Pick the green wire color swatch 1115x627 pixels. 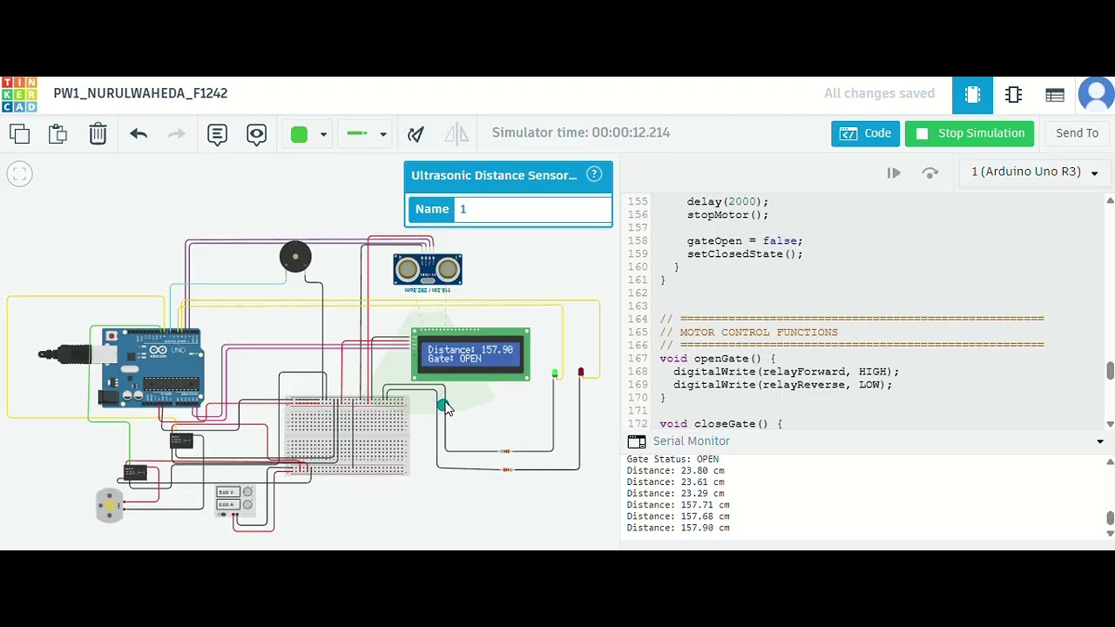click(299, 134)
